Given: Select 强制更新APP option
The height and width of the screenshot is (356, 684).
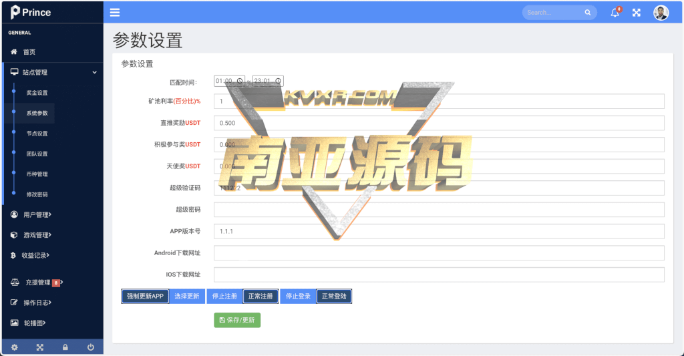Looking at the screenshot, I should [x=145, y=297].
